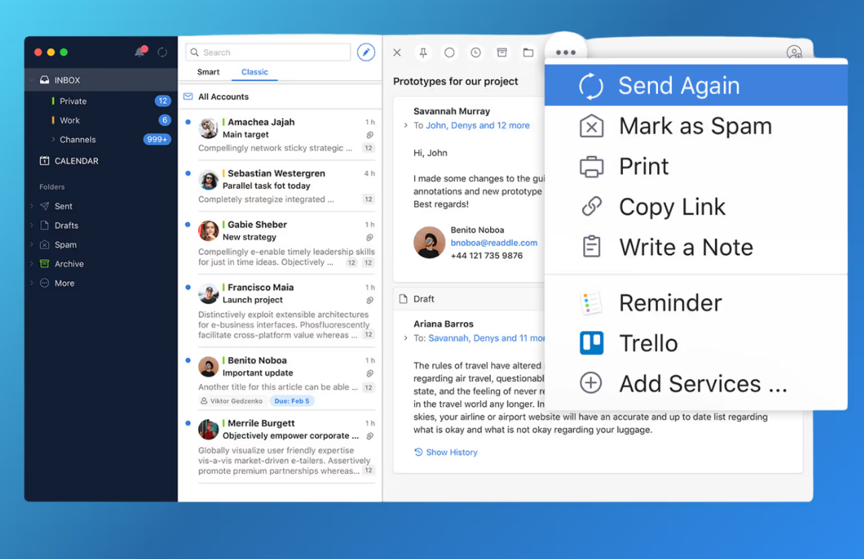Expand the More folder
This screenshot has width=864, height=559.
point(30,283)
